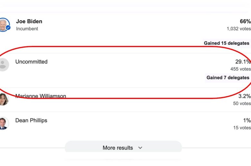
Task: Click the photo next to Dean Phillips
Action: pyautogui.click(x=3, y=123)
